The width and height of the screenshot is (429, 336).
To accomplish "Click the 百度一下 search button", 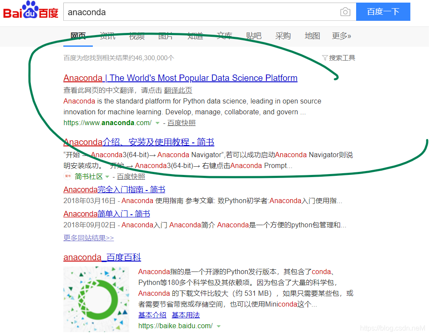I will [x=383, y=12].
